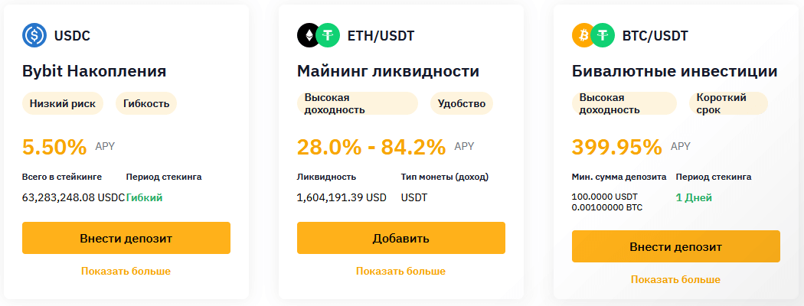Viewport: 804px width, 306px height.
Task: Select the Удобство tag
Action: point(462,103)
